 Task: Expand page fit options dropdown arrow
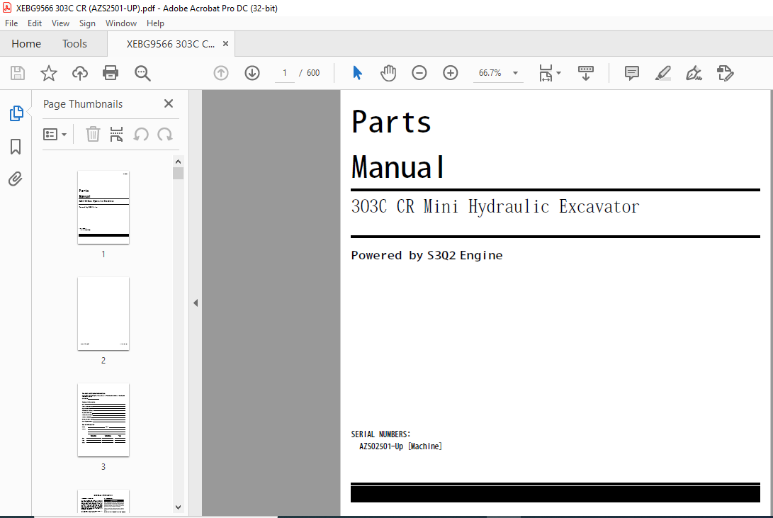point(558,73)
